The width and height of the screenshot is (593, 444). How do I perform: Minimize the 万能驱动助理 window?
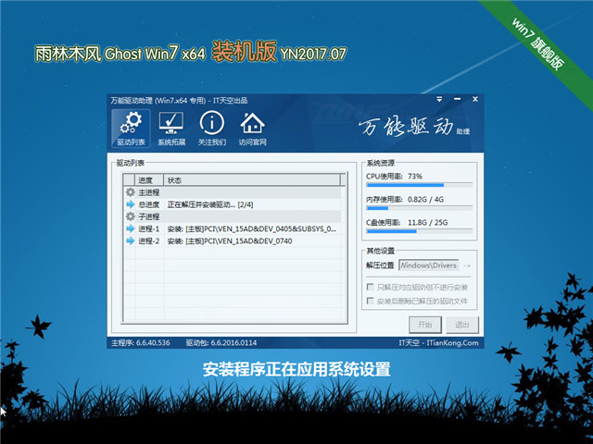click(457, 99)
